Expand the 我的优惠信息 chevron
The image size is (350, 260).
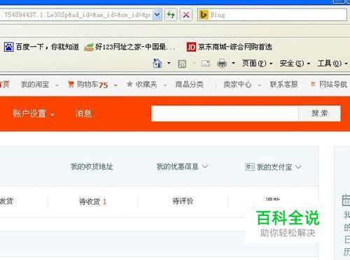click(205, 166)
